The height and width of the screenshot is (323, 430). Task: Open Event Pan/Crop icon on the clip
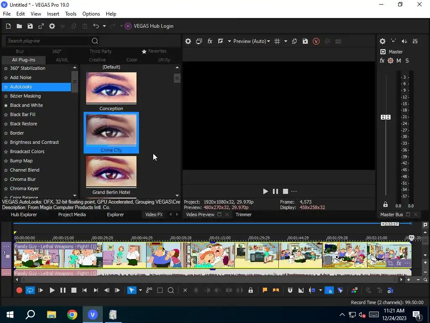(x=390, y=264)
